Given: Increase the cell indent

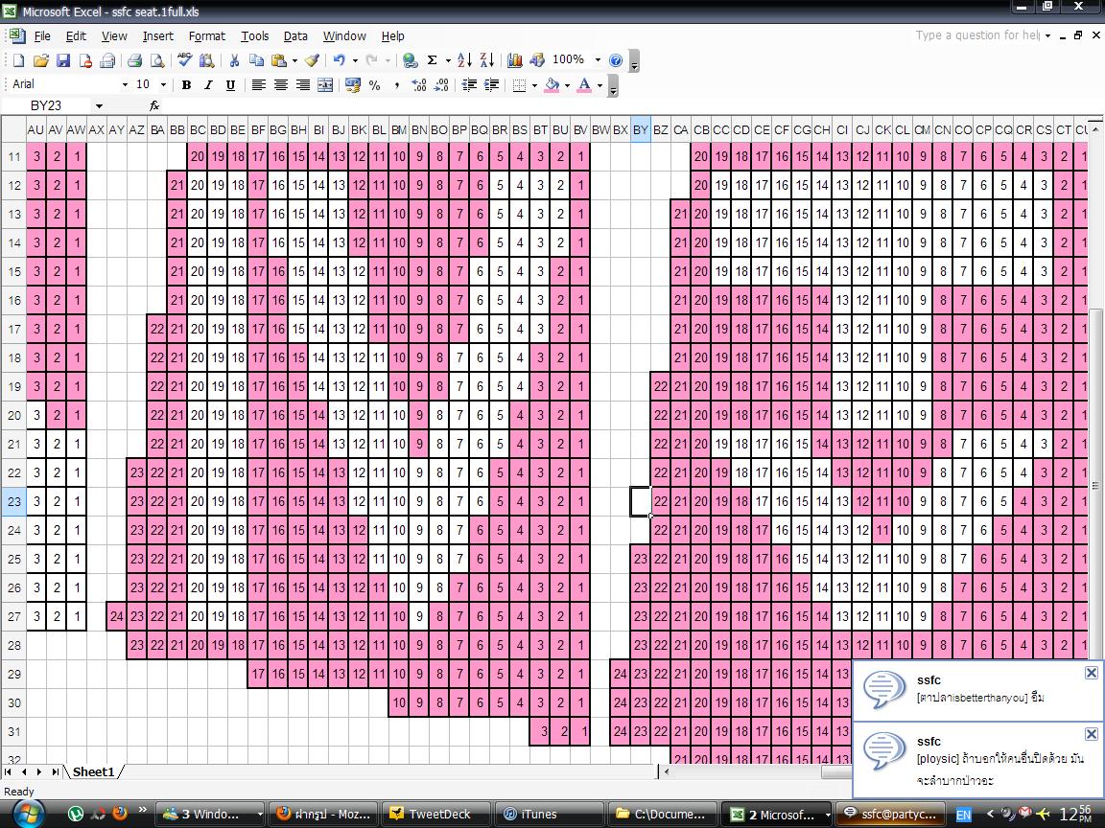Looking at the screenshot, I should (x=492, y=85).
